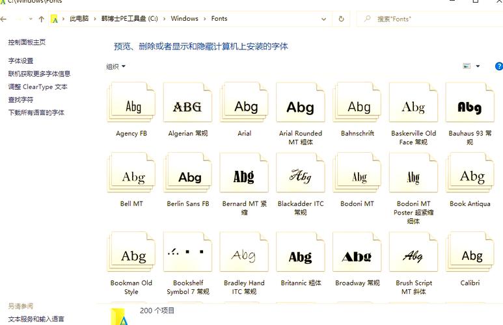This screenshot has width=503, height=325.
Task: Open 联机获取更多字体信息 link
Action: coord(39,73)
